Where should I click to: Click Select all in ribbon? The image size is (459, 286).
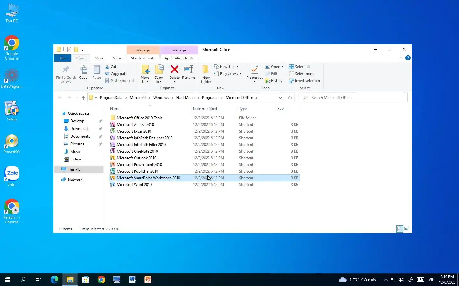click(x=299, y=67)
